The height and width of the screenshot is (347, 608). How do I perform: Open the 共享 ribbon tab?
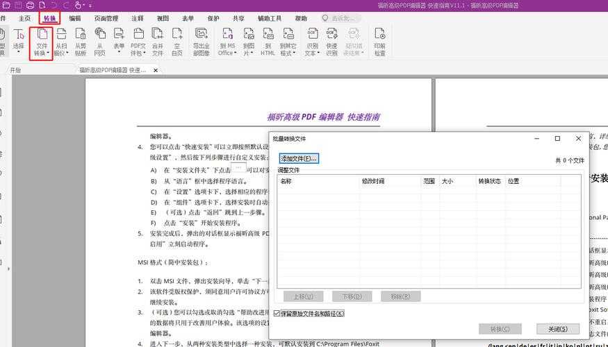tap(238, 18)
